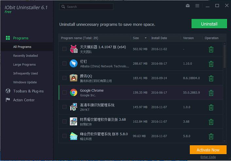Screen dimensions: 231x161
Task: Click the Size column sort arrow
Action: pos(146,38)
